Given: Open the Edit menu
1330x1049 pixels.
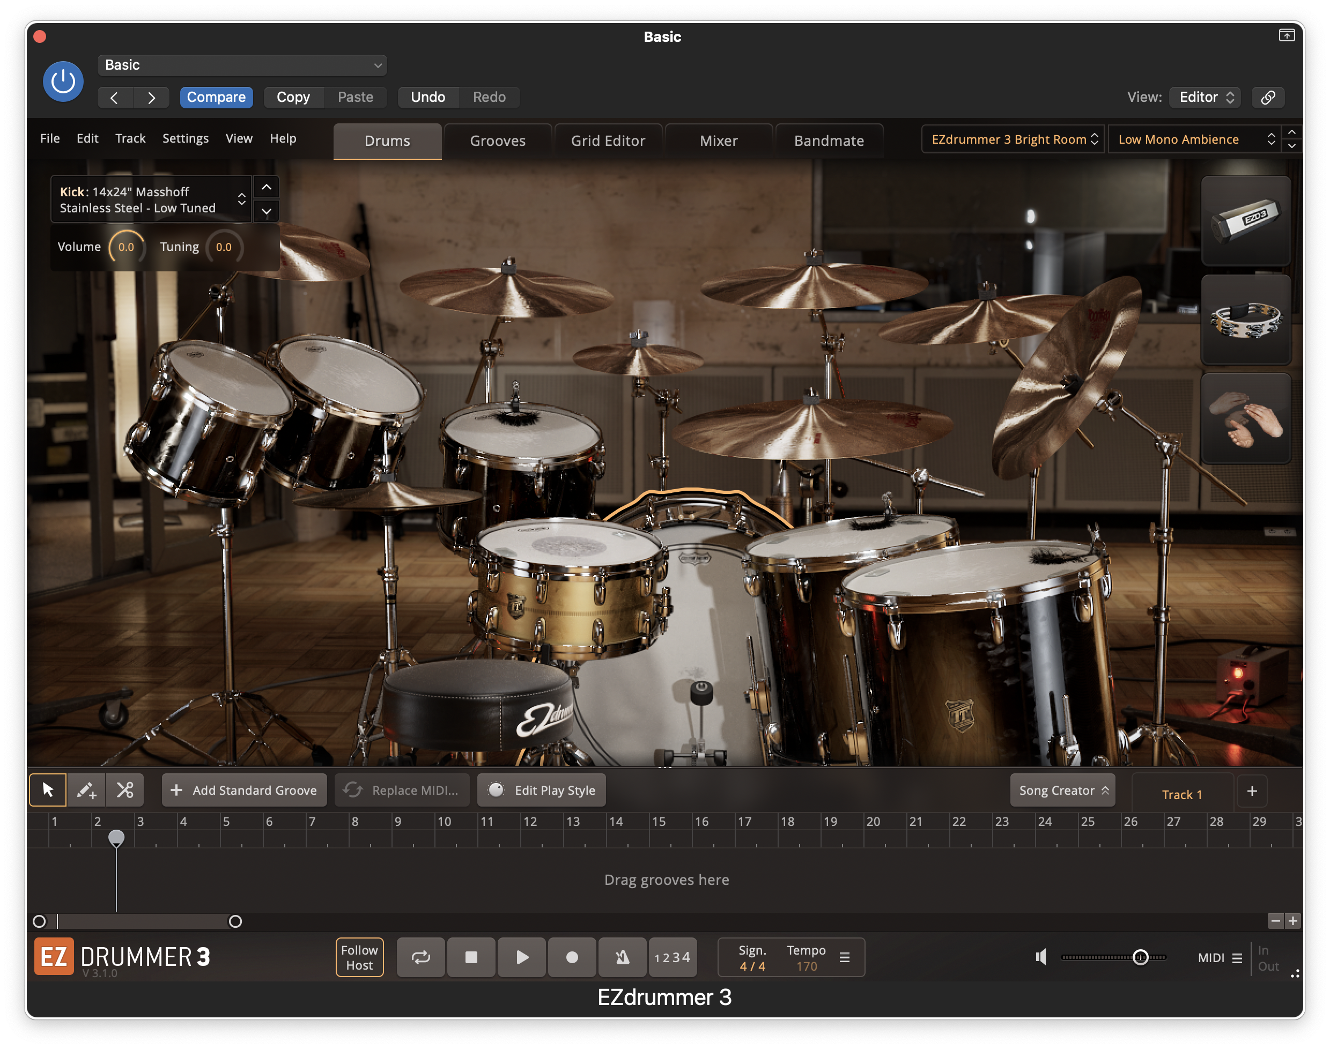Looking at the screenshot, I should (x=87, y=138).
